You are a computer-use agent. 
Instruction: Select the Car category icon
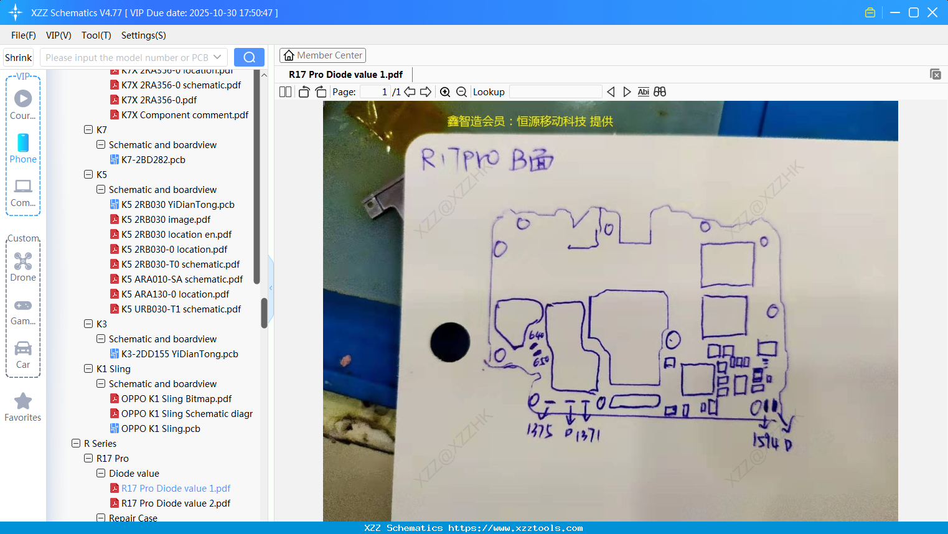tap(23, 354)
